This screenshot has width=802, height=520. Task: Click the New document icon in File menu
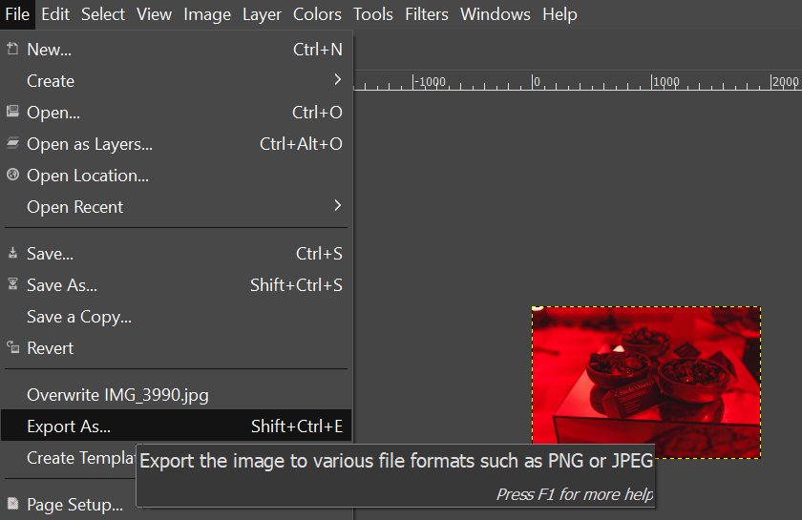tap(12, 50)
